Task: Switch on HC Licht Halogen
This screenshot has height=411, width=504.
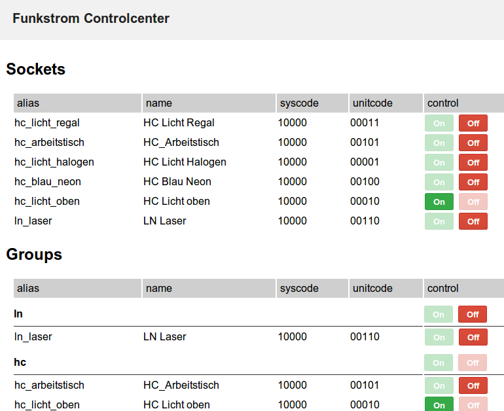Action: [x=439, y=162]
